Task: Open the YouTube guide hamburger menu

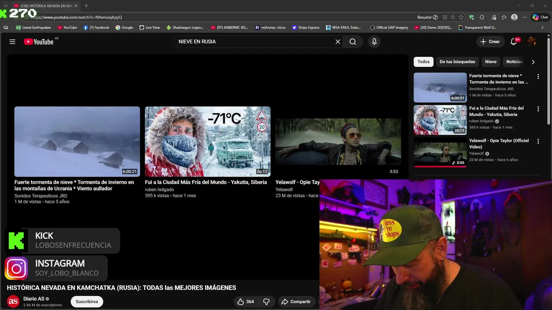Action: pos(13,42)
